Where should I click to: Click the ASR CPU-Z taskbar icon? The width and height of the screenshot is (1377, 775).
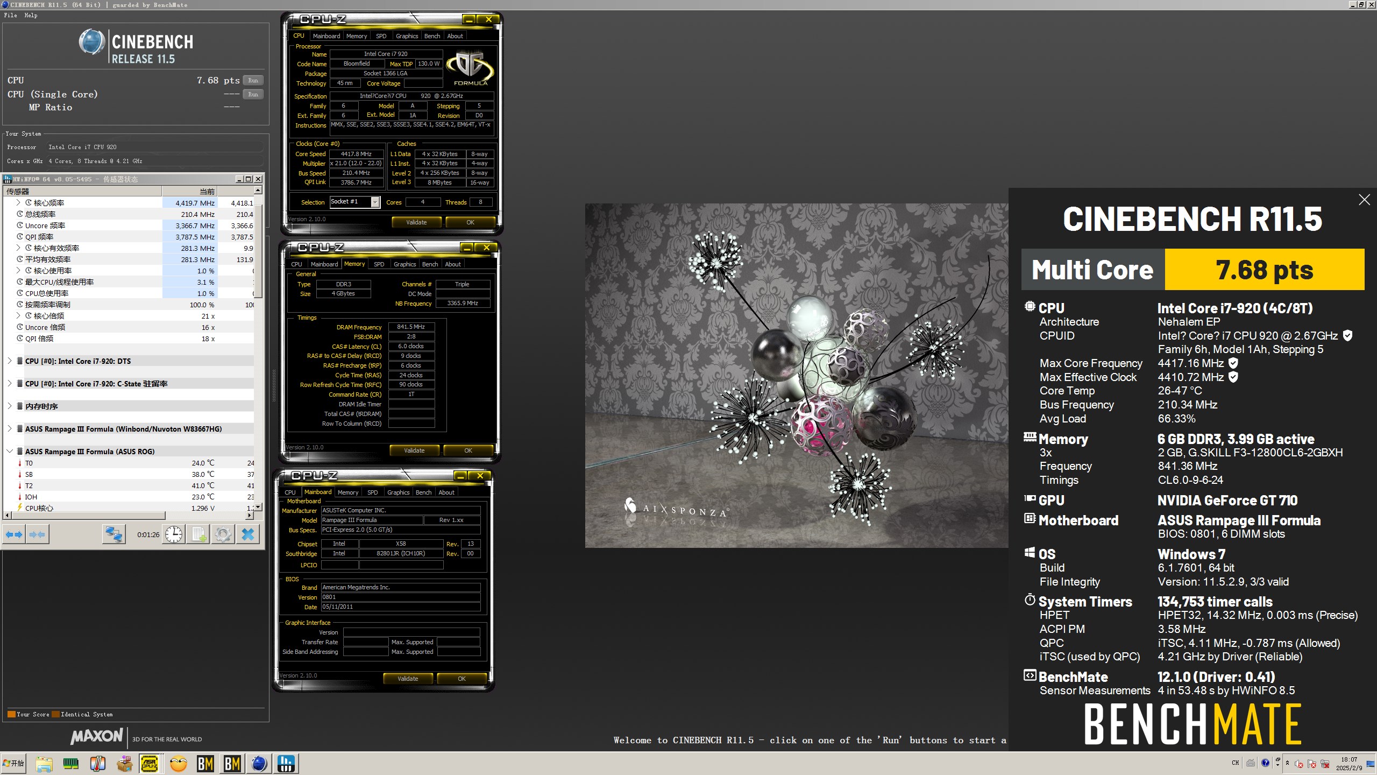click(x=150, y=764)
